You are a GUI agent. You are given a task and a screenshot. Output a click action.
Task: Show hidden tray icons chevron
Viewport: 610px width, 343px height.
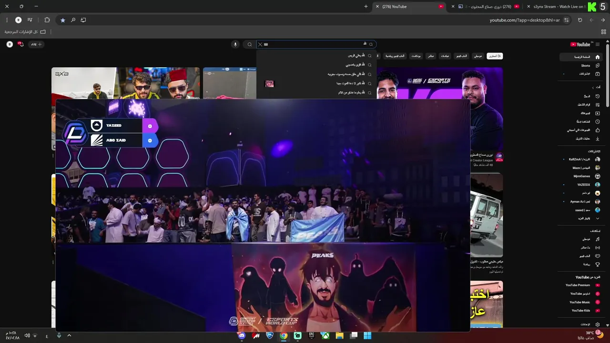(x=69, y=335)
